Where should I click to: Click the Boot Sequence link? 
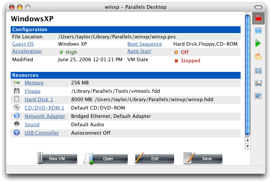coord(144,44)
